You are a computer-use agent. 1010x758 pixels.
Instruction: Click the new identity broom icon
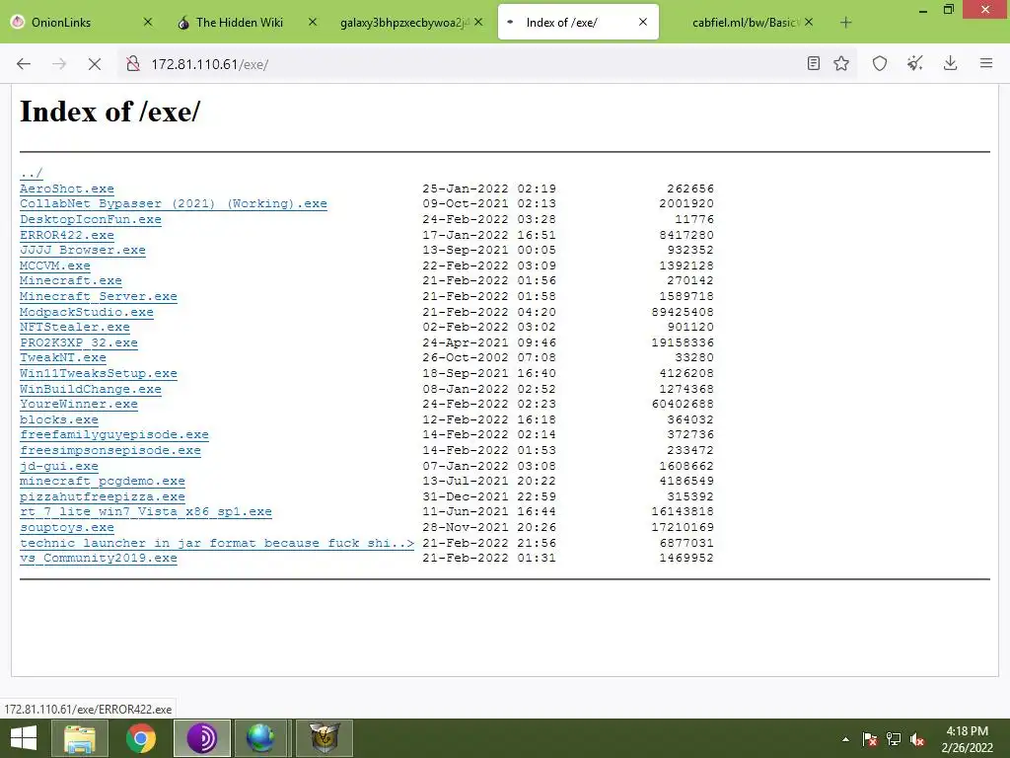point(914,63)
